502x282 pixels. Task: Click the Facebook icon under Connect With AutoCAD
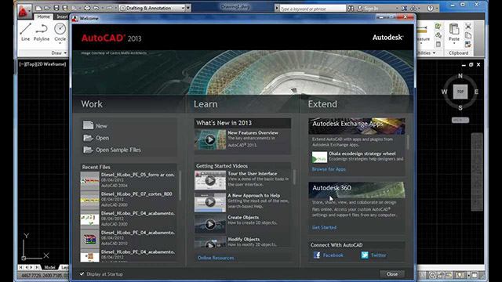pyautogui.click(x=317, y=255)
